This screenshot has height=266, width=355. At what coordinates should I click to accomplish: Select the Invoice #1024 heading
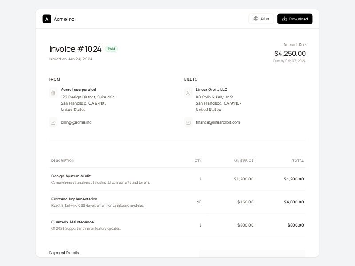[x=75, y=49]
